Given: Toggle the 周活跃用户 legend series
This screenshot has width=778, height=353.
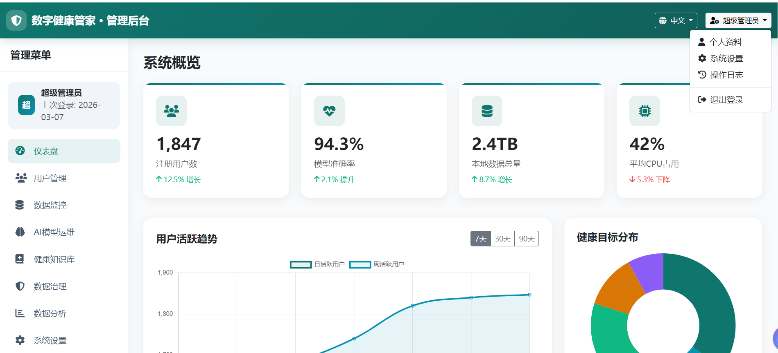Looking at the screenshot, I should coord(377,264).
